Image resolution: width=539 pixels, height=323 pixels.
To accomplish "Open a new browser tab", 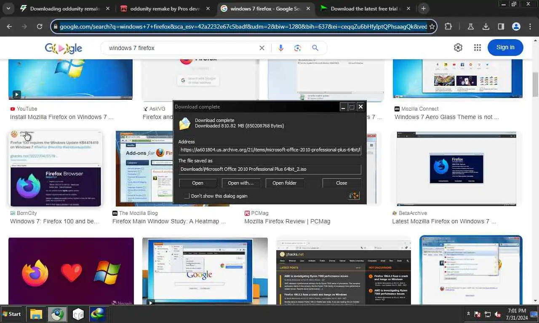I will (x=424, y=8).
